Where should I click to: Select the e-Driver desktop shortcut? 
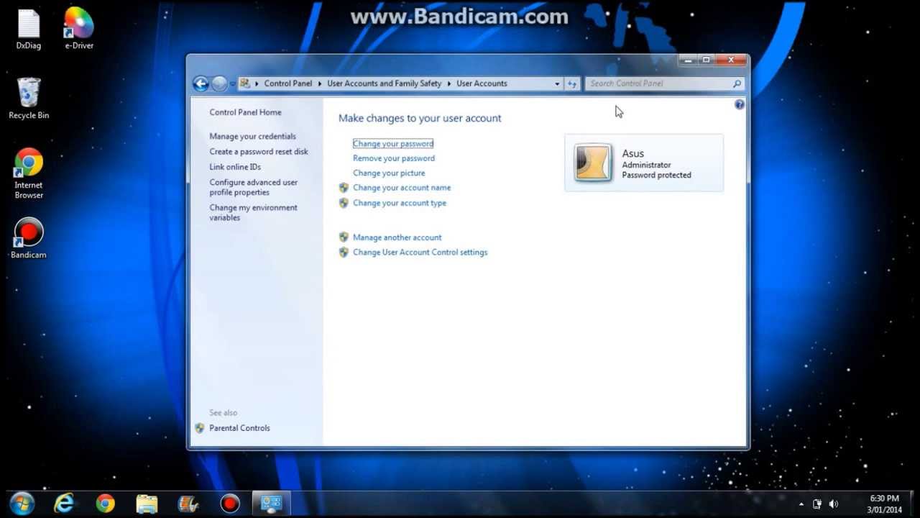pyautogui.click(x=79, y=29)
